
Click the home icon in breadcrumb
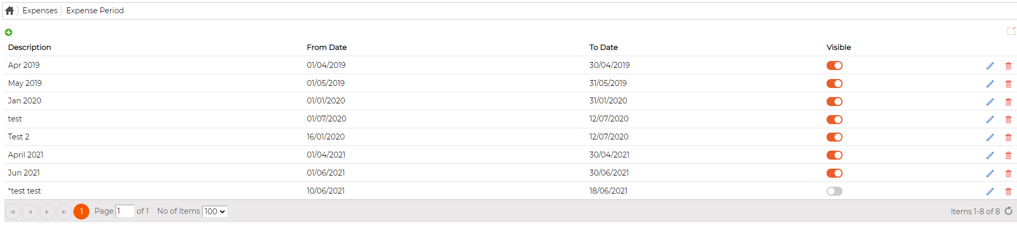click(10, 11)
